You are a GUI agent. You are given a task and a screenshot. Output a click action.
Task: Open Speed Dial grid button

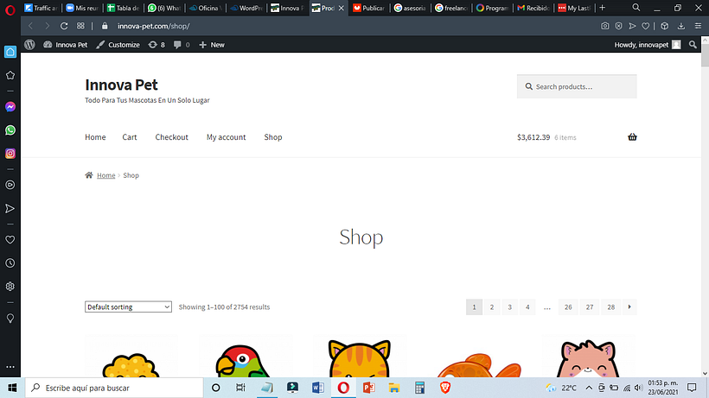point(80,26)
